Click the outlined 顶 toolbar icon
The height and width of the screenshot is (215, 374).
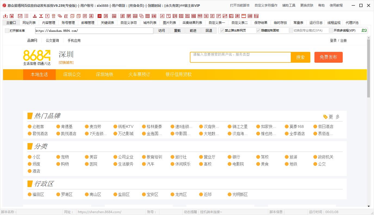pyautogui.click(x=106, y=16)
